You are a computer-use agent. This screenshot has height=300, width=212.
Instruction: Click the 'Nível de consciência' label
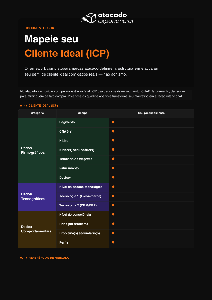75,215
